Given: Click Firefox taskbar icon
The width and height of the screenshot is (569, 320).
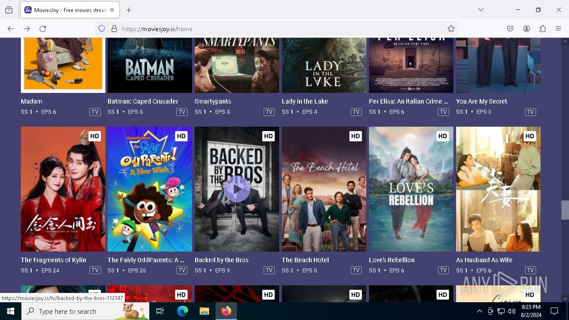Looking at the screenshot, I should pyautogui.click(x=226, y=311).
